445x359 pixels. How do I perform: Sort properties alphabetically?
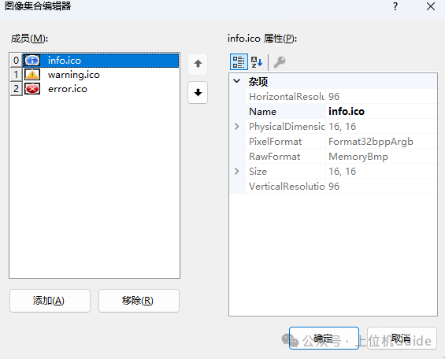pyautogui.click(x=257, y=62)
